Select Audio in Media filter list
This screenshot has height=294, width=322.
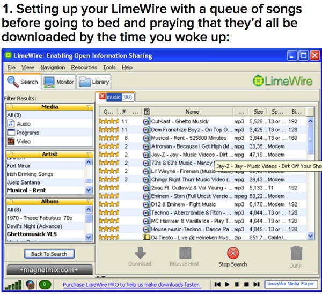click(23, 124)
